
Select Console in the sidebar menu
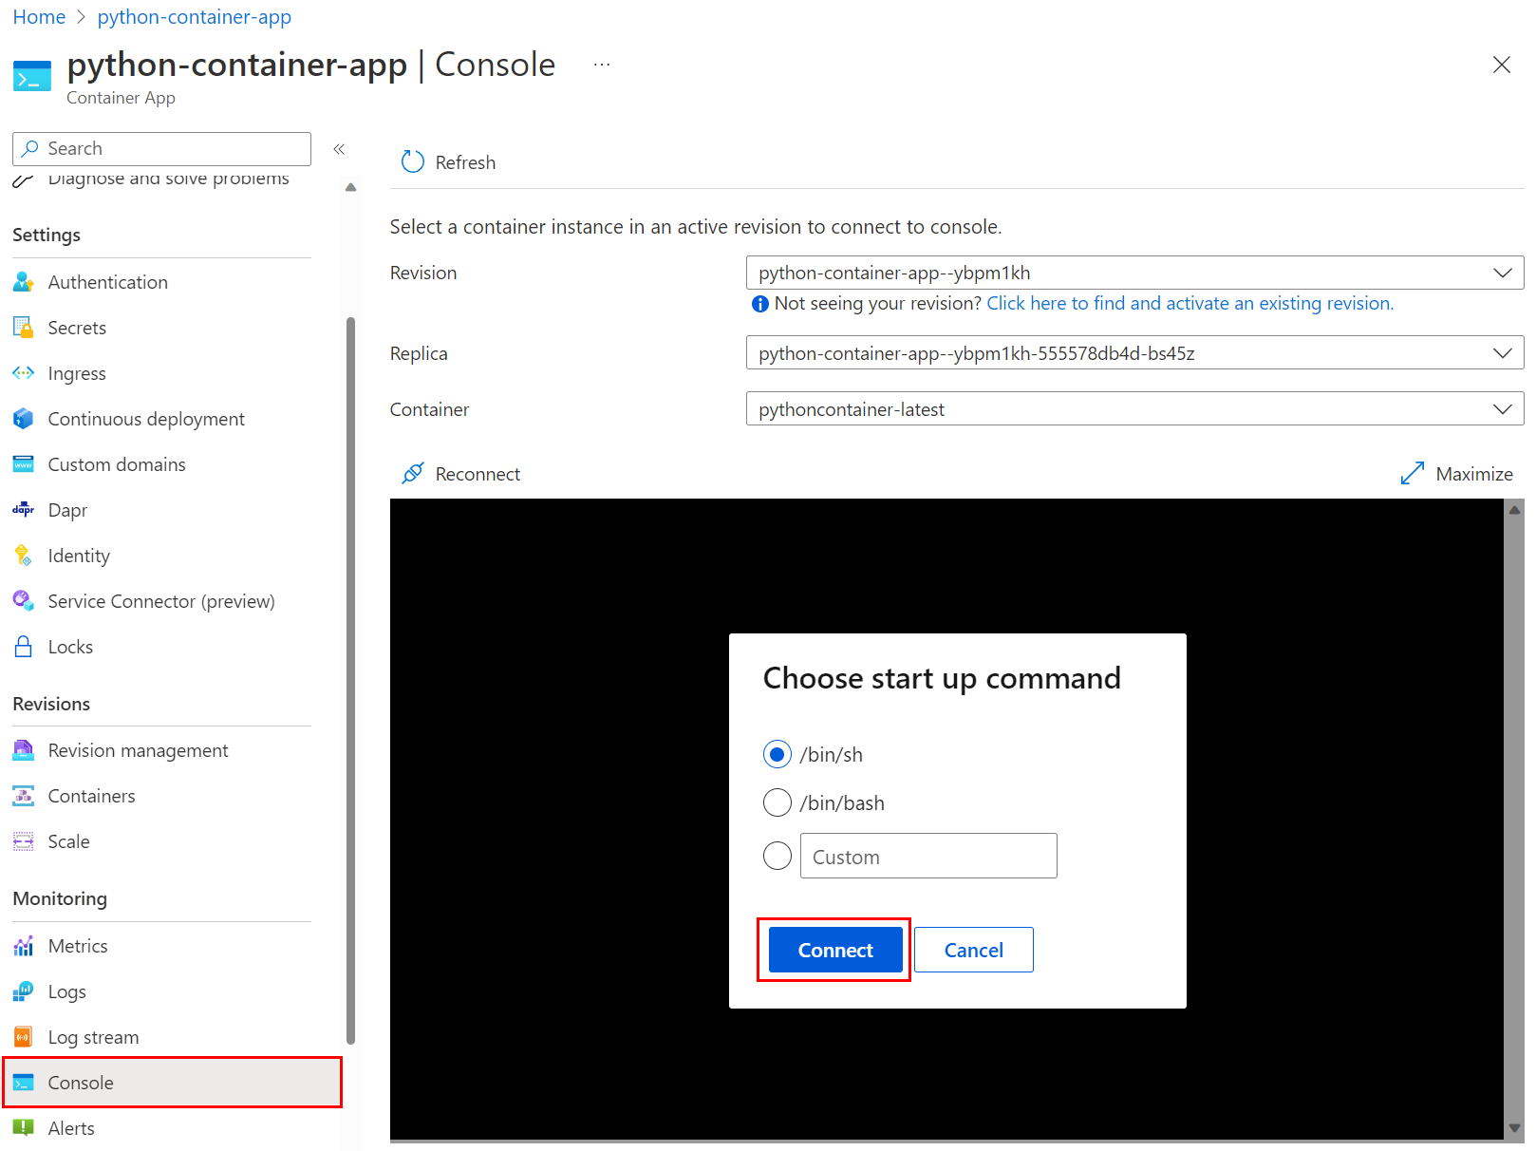(x=172, y=1083)
